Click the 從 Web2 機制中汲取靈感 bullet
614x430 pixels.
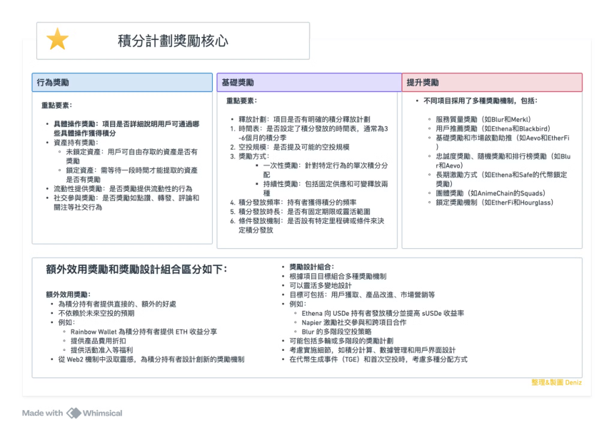click(x=151, y=359)
